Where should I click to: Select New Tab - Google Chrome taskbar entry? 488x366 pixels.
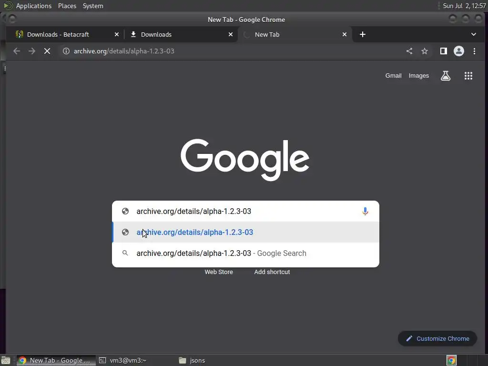[56, 360]
